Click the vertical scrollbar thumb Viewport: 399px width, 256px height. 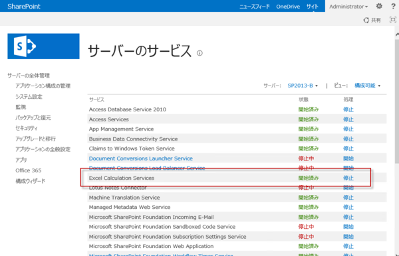click(x=397, y=101)
